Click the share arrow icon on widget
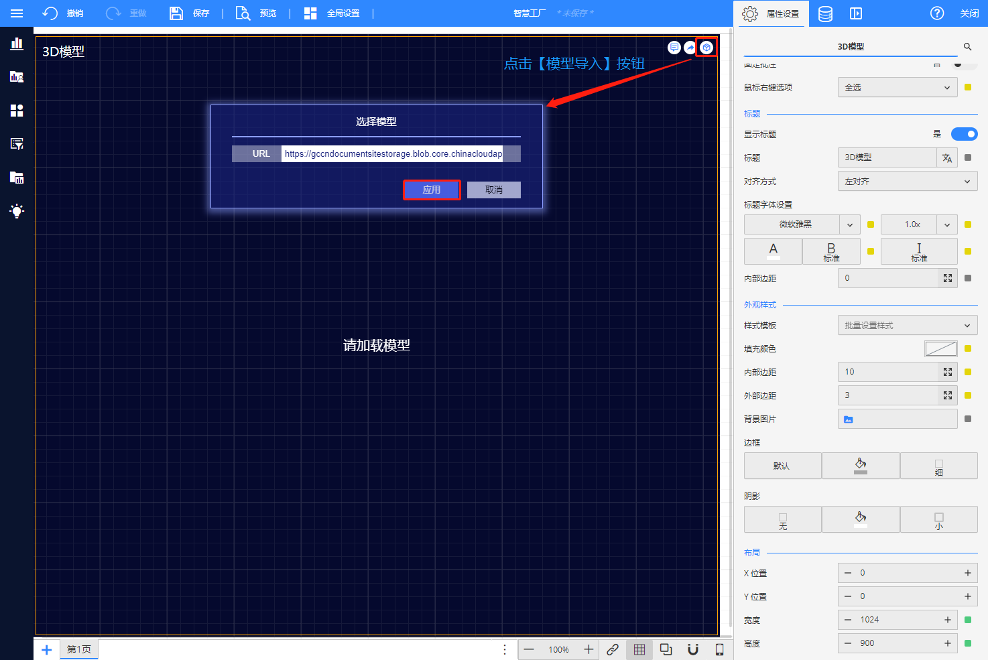Viewport: 988px width, 660px height. coord(690,48)
